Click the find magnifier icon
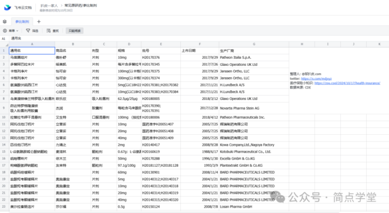 [49, 31]
